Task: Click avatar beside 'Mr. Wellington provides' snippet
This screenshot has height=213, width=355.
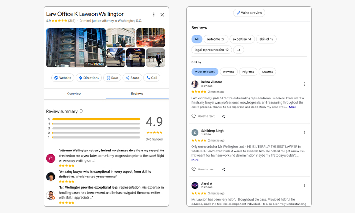Action: point(51,195)
